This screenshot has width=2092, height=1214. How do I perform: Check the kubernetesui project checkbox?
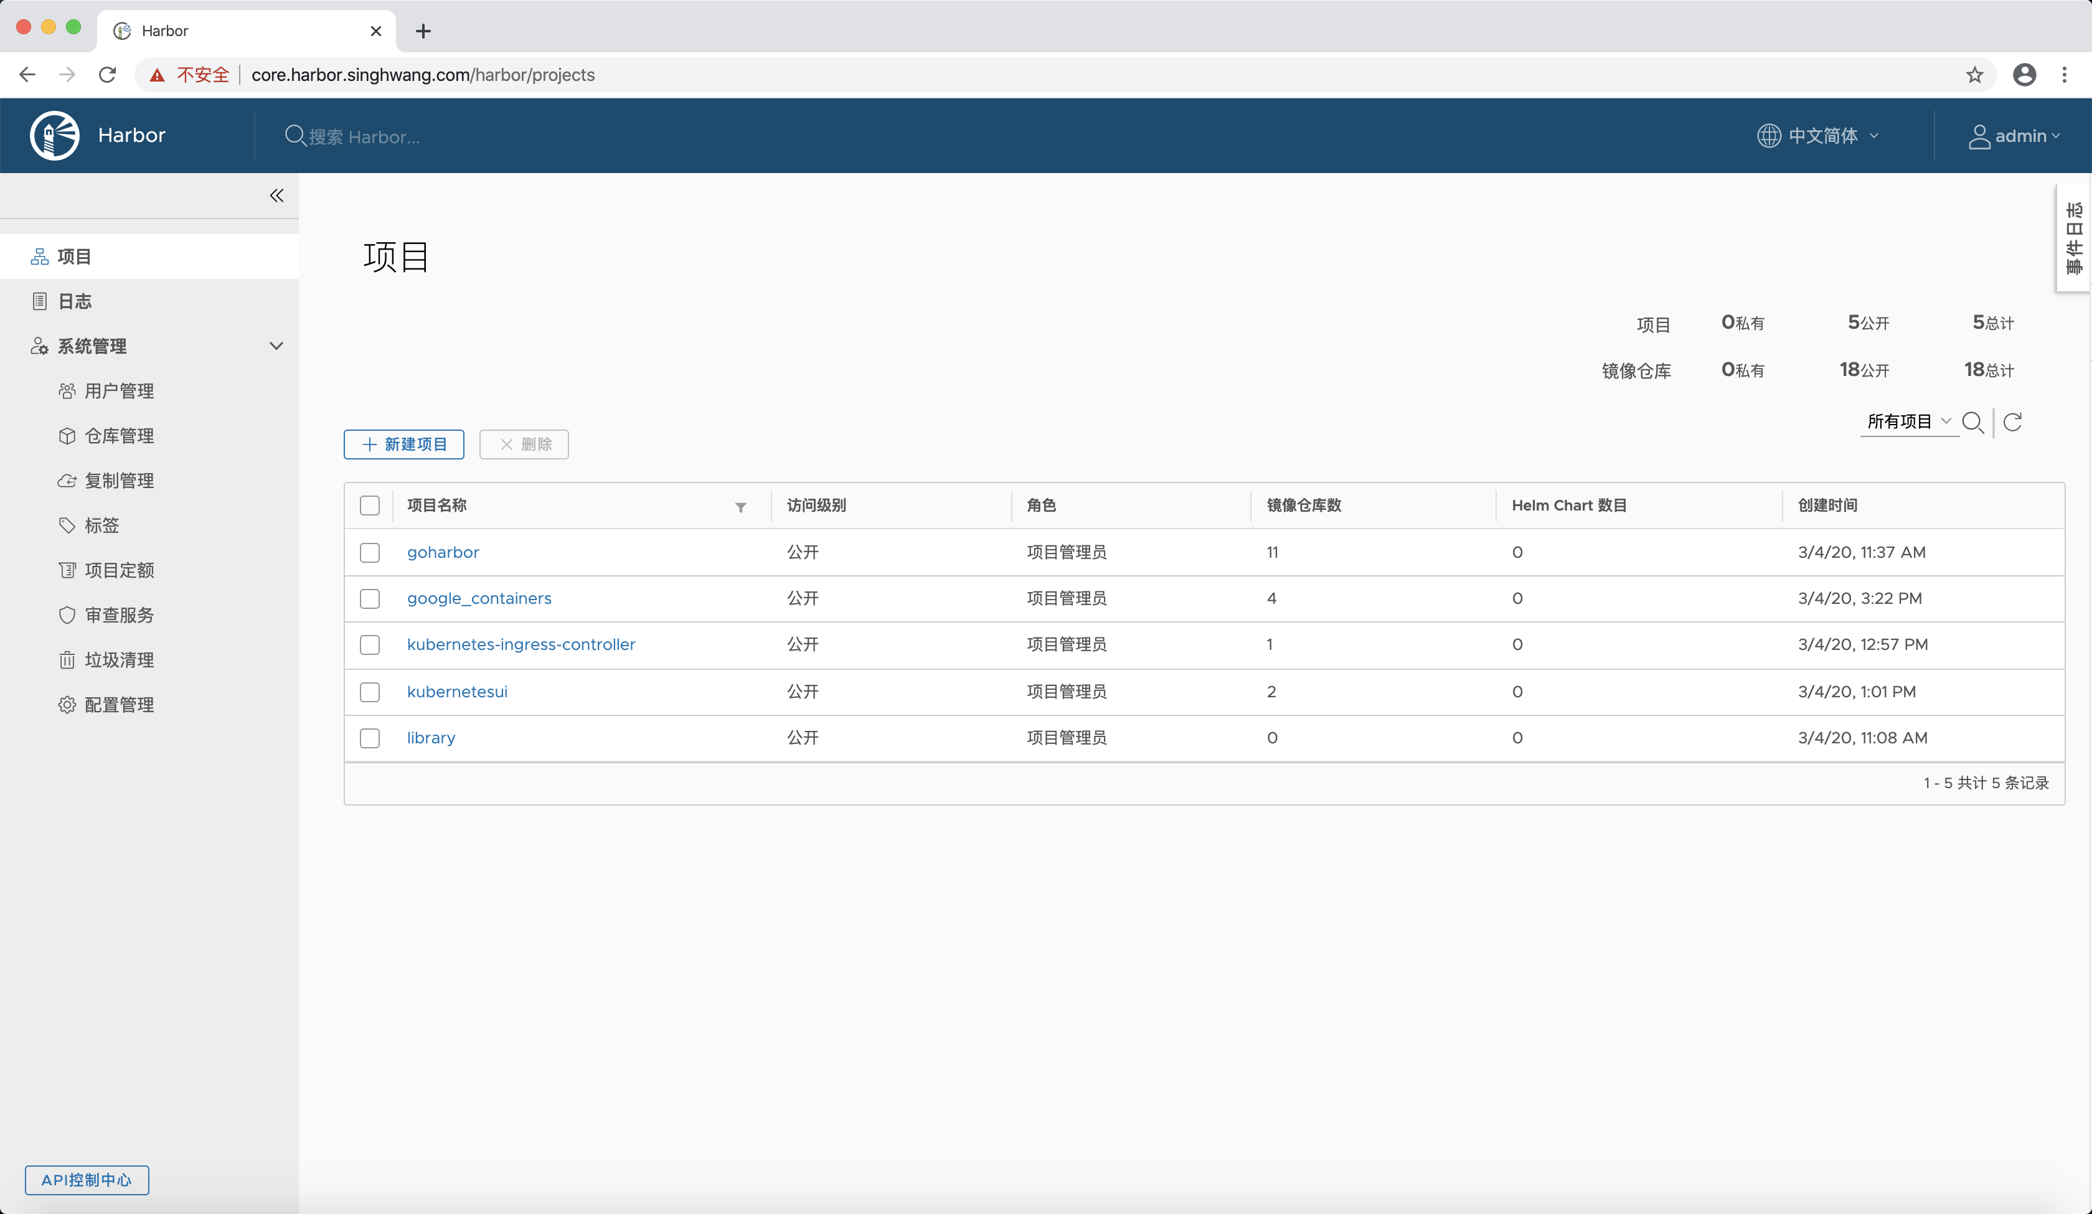coord(369,692)
